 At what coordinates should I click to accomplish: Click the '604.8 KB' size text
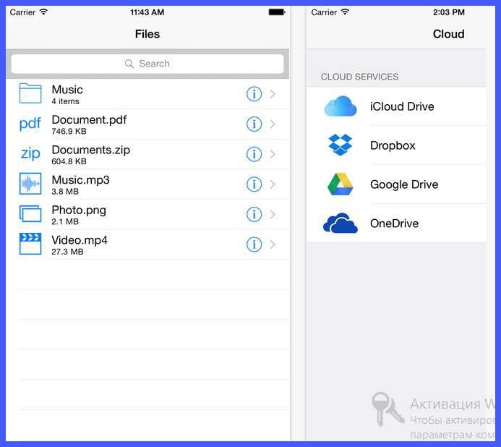[69, 161]
